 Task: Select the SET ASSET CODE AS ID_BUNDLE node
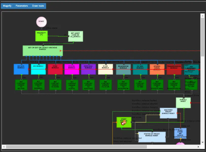tap(75, 37)
